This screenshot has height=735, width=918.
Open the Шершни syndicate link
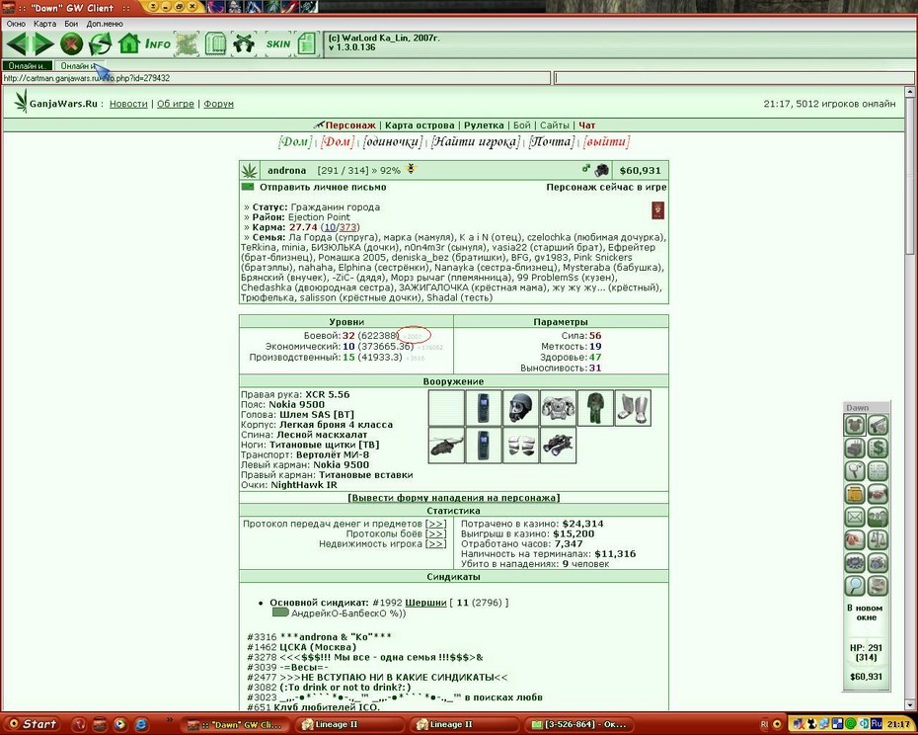[x=425, y=603]
